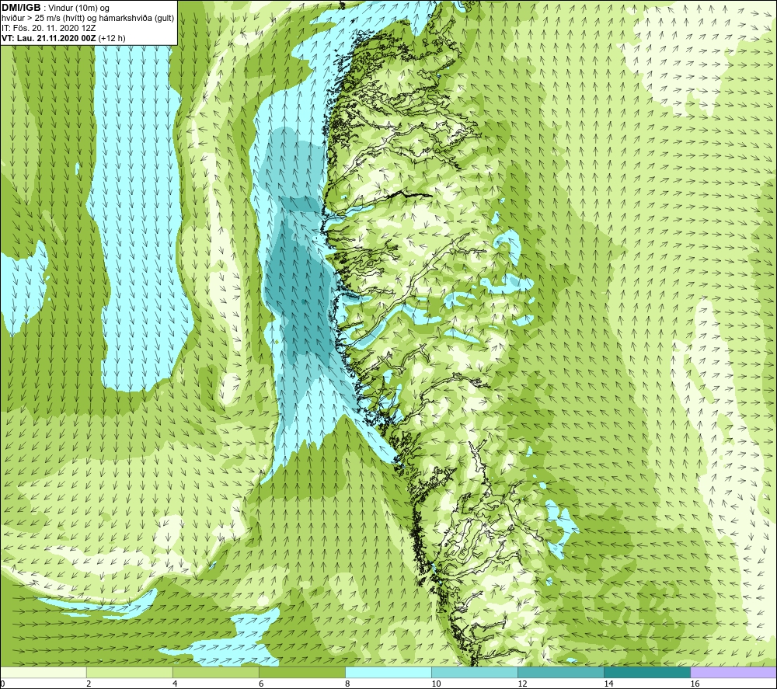Click the 'hviður > 25 m/s' legend line
The height and width of the screenshot is (689, 777).
pyautogui.click(x=88, y=18)
